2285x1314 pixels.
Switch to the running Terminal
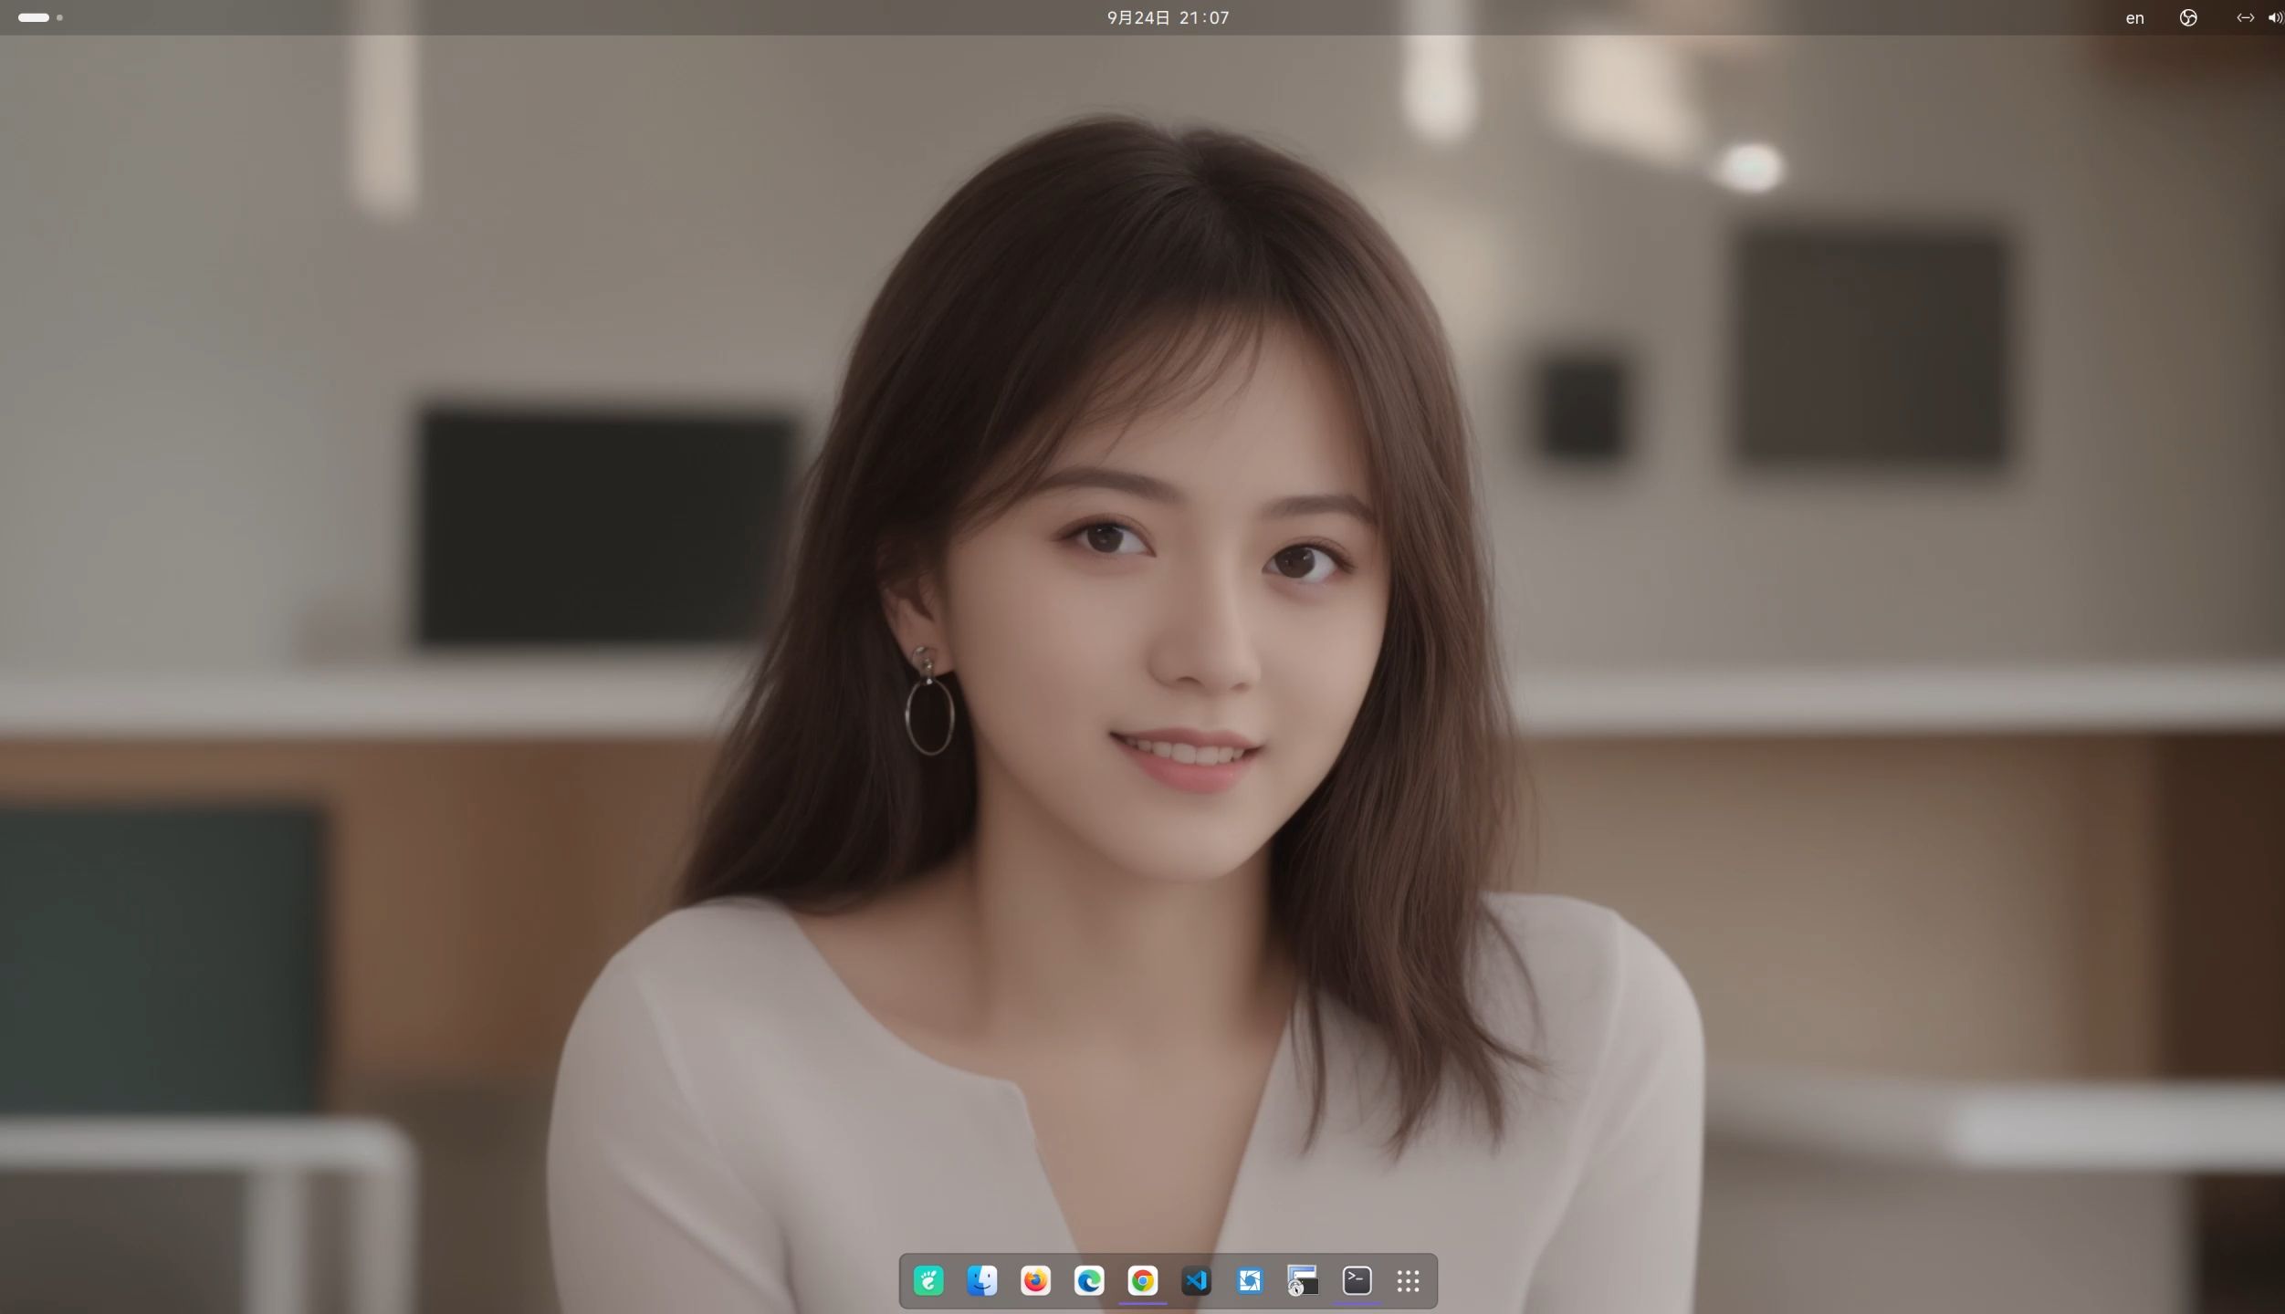[x=1357, y=1281]
